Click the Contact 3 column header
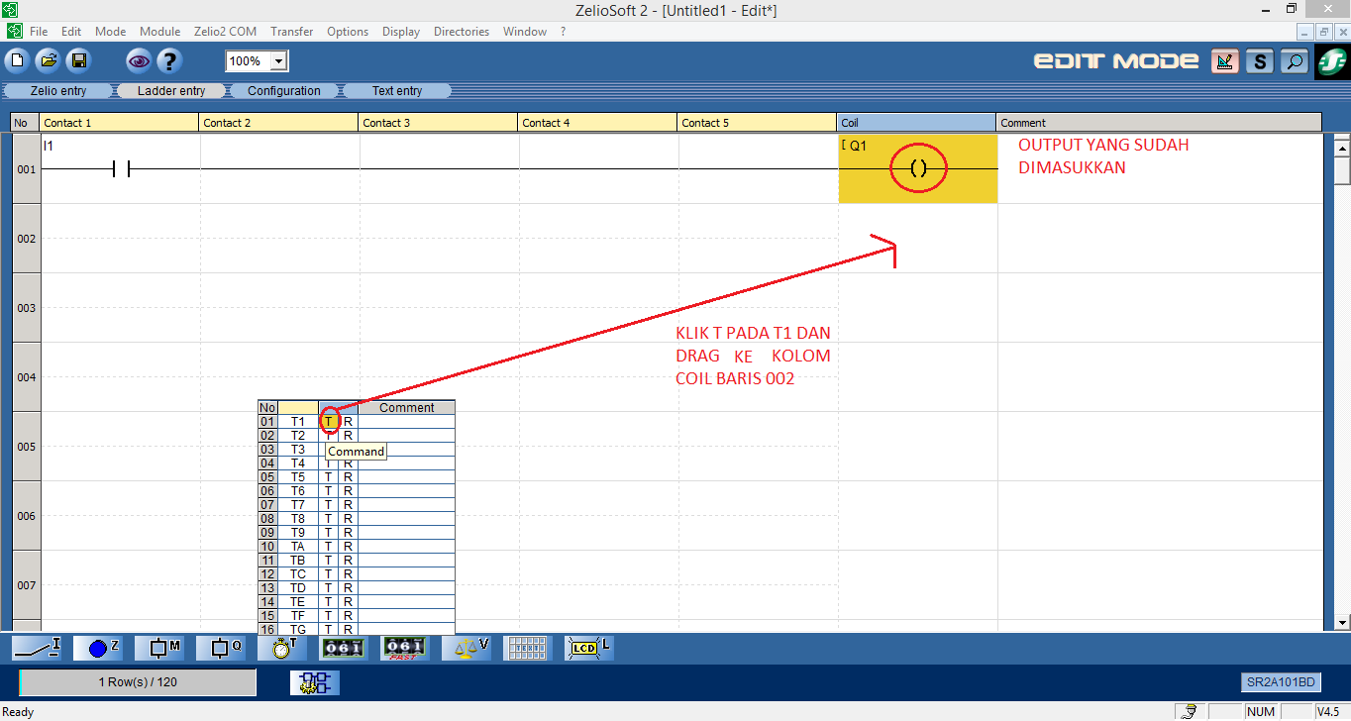Screen dimensions: 1351x721 (438, 123)
